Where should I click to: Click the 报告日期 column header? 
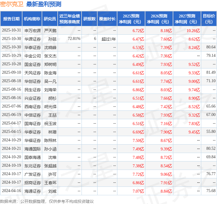pos(11,19)
